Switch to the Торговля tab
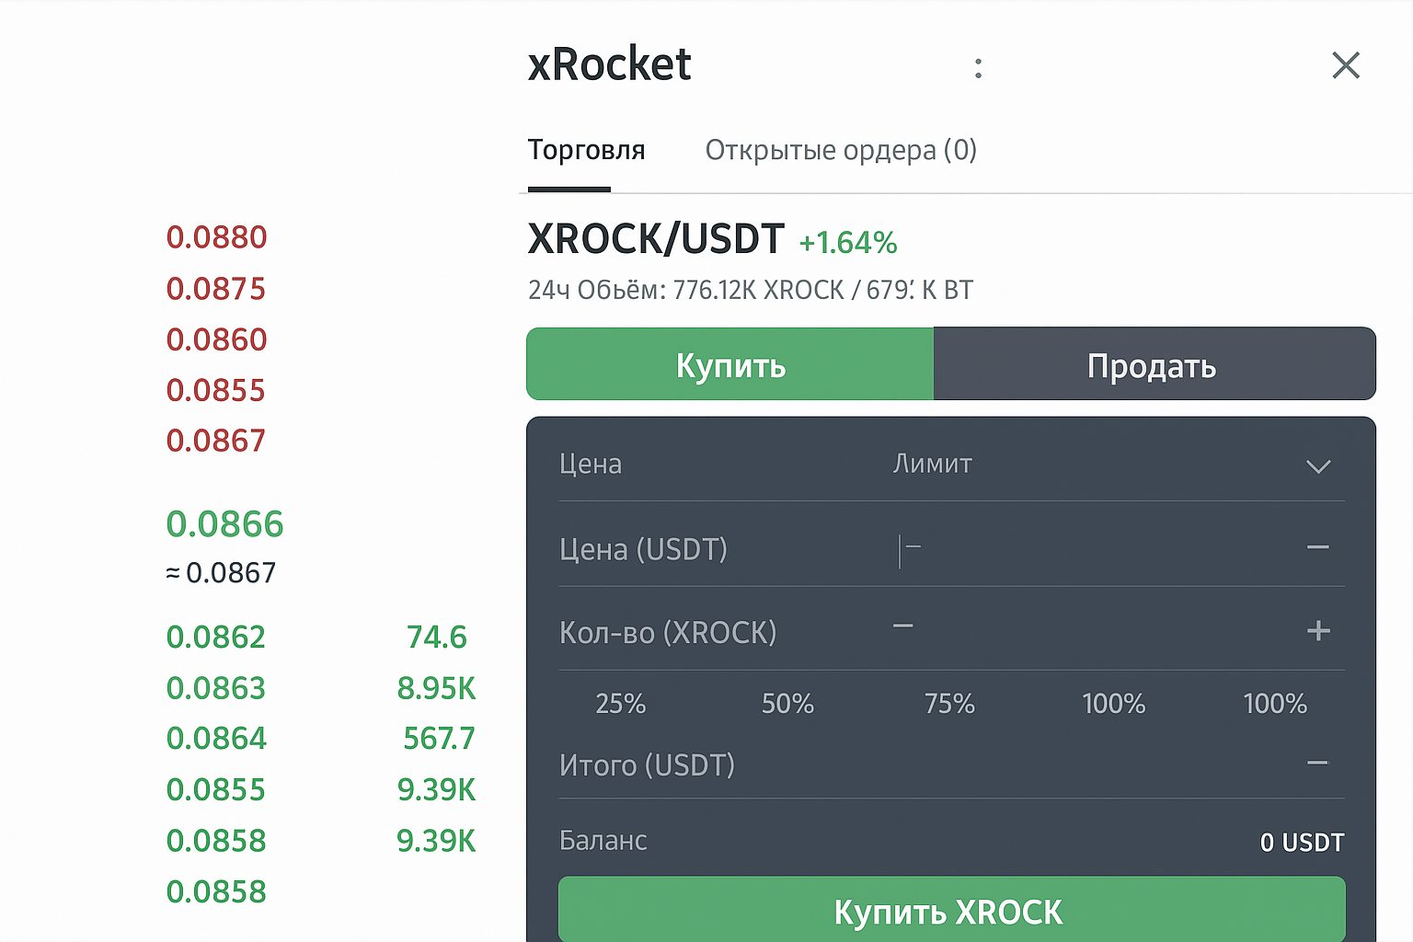Screen dimensions: 1413x942 click(587, 150)
